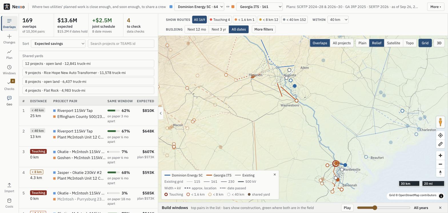Click the orange Georgia ITS color swatch
The image size is (448, 213).
point(233,7)
